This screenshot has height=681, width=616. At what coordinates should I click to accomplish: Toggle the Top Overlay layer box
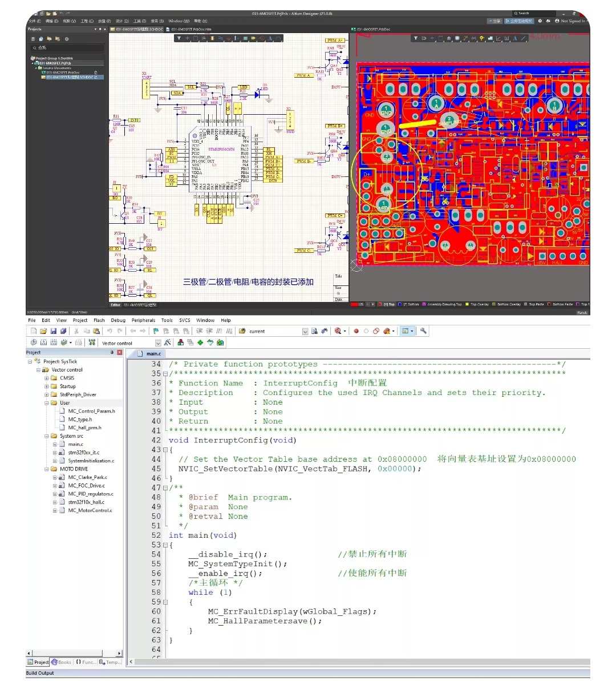point(467,304)
